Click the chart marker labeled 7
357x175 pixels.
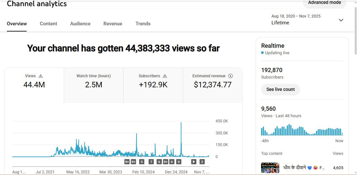(x=151, y=162)
